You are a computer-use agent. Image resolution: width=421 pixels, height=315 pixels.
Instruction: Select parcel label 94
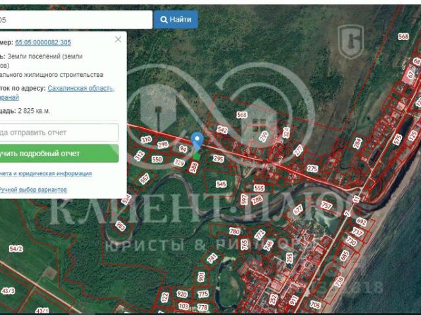click(x=183, y=149)
